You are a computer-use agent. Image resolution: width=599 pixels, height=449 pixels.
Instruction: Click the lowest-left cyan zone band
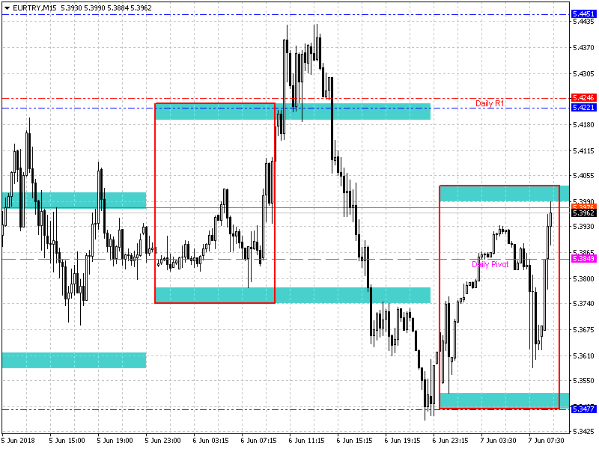click(x=73, y=360)
